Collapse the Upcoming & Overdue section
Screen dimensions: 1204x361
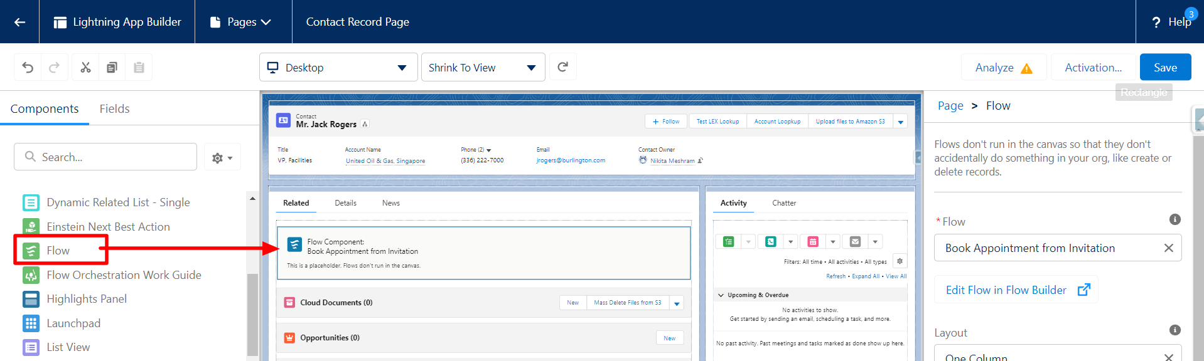point(721,295)
